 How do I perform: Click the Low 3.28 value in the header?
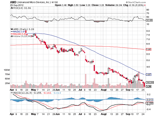(85, 5)
